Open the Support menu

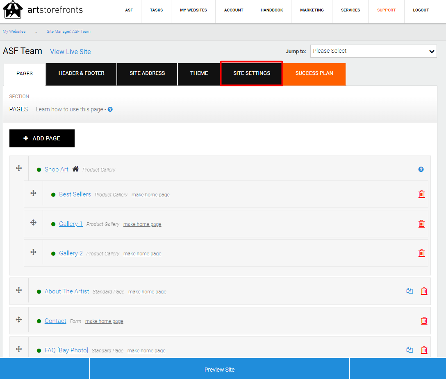[386, 10]
